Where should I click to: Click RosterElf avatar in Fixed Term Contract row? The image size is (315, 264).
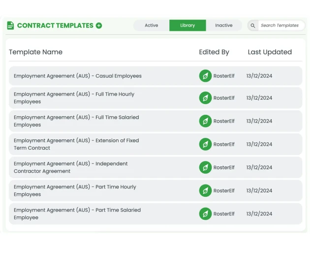click(x=205, y=144)
